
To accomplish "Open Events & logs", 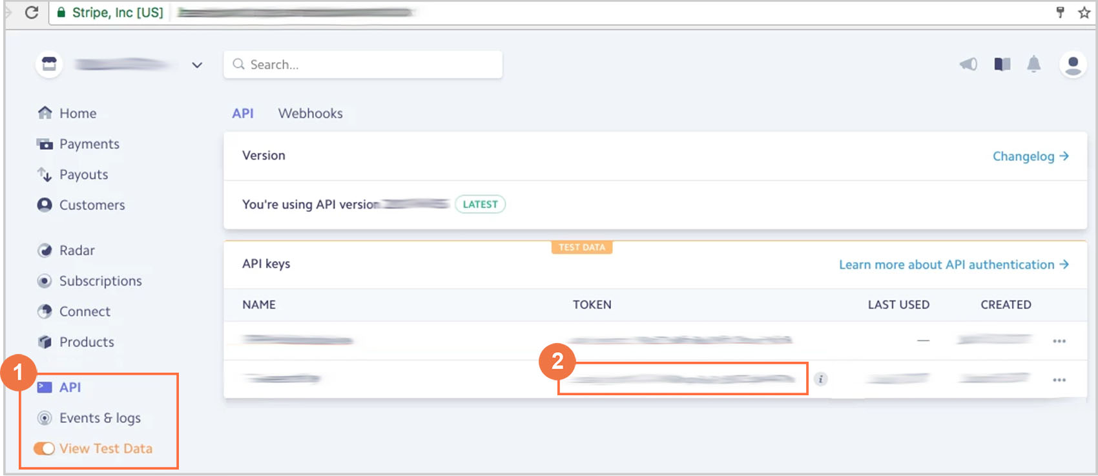I will pyautogui.click(x=88, y=418).
